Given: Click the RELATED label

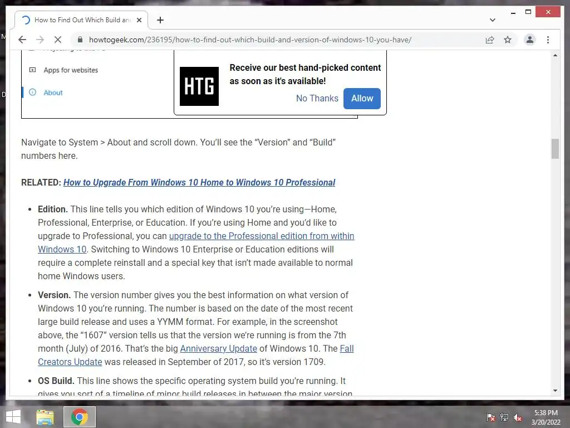Looking at the screenshot, I should tap(41, 182).
